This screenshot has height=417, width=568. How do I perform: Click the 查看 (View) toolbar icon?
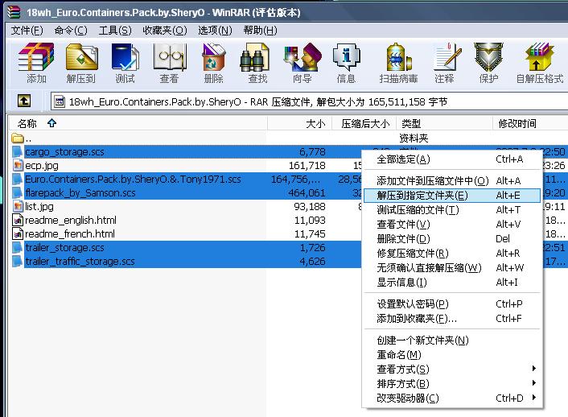(170, 57)
